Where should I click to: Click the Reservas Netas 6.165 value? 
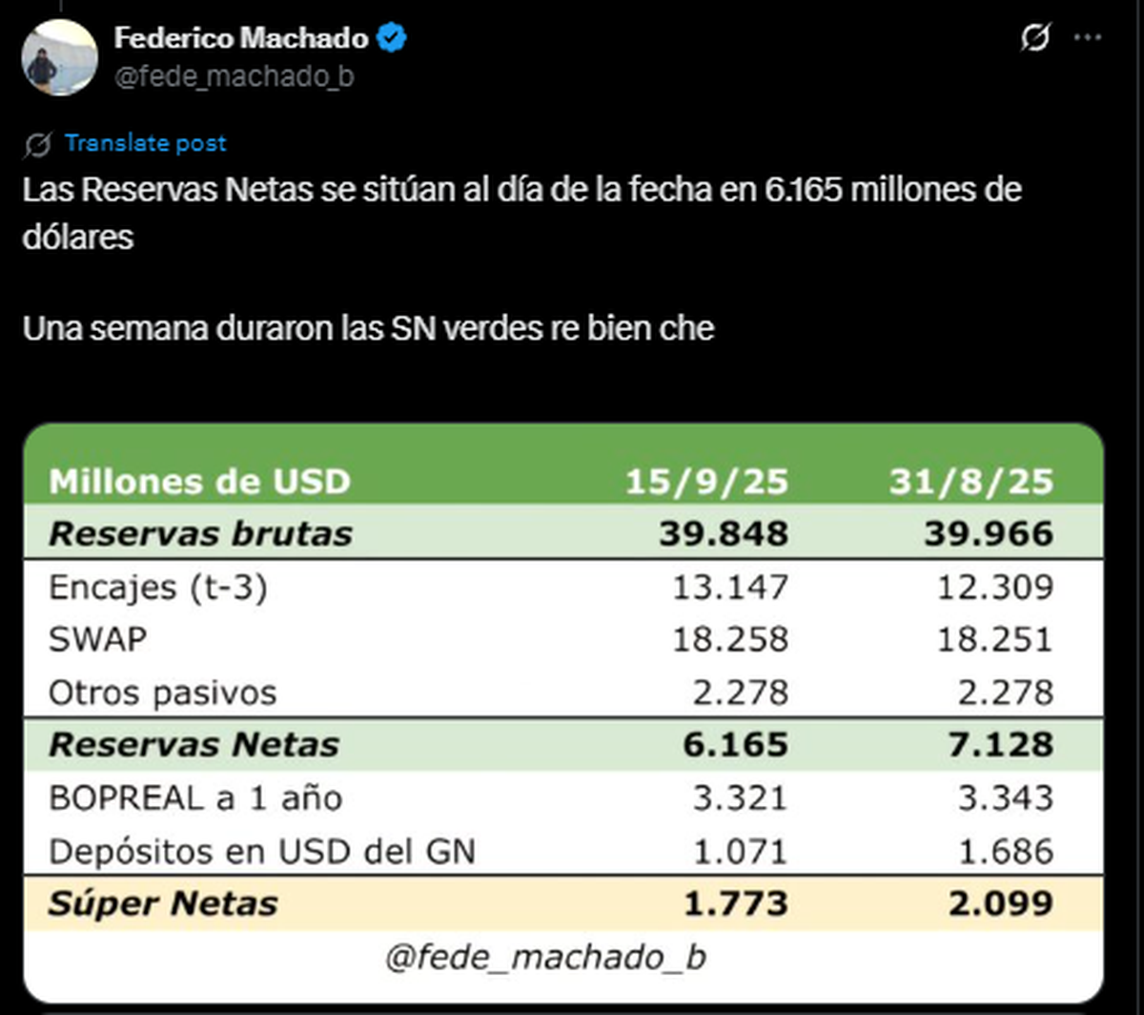coord(735,745)
